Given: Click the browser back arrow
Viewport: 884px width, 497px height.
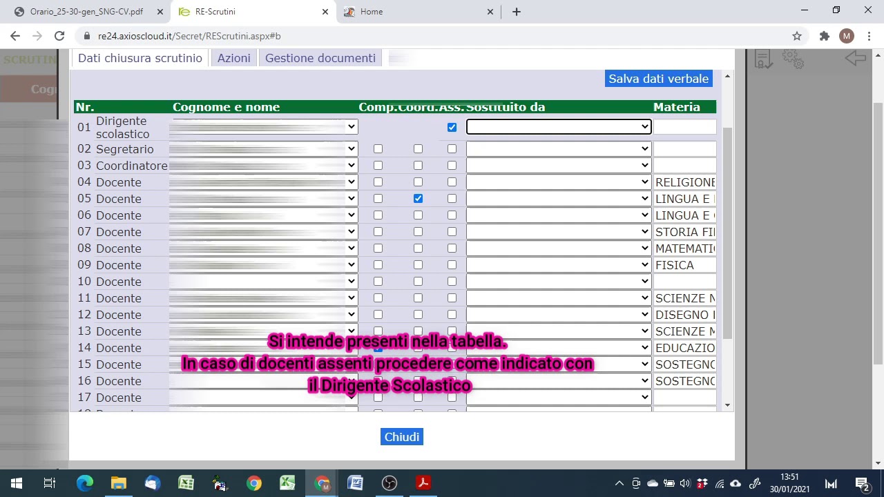Looking at the screenshot, I should (15, 36).
